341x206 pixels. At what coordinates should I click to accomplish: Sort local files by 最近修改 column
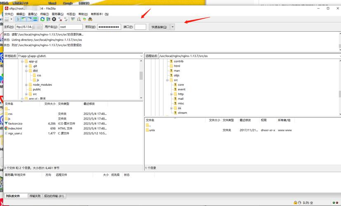coord(89,104)
